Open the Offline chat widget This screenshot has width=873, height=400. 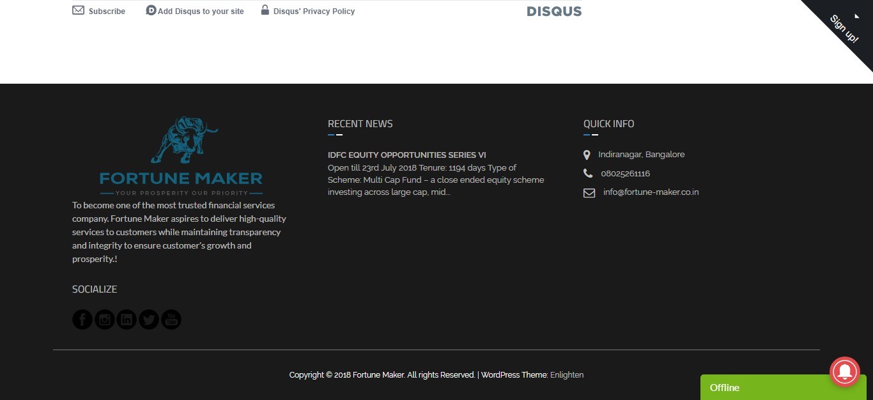point(784,387)
